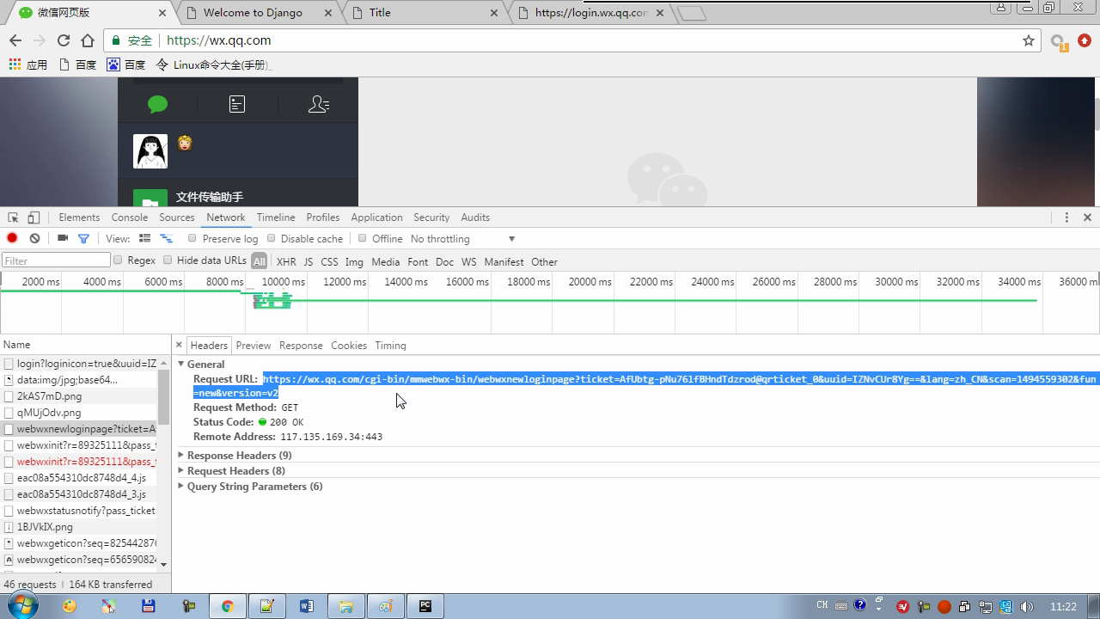Open the No throttling dropdown

[x=462, y=239]
